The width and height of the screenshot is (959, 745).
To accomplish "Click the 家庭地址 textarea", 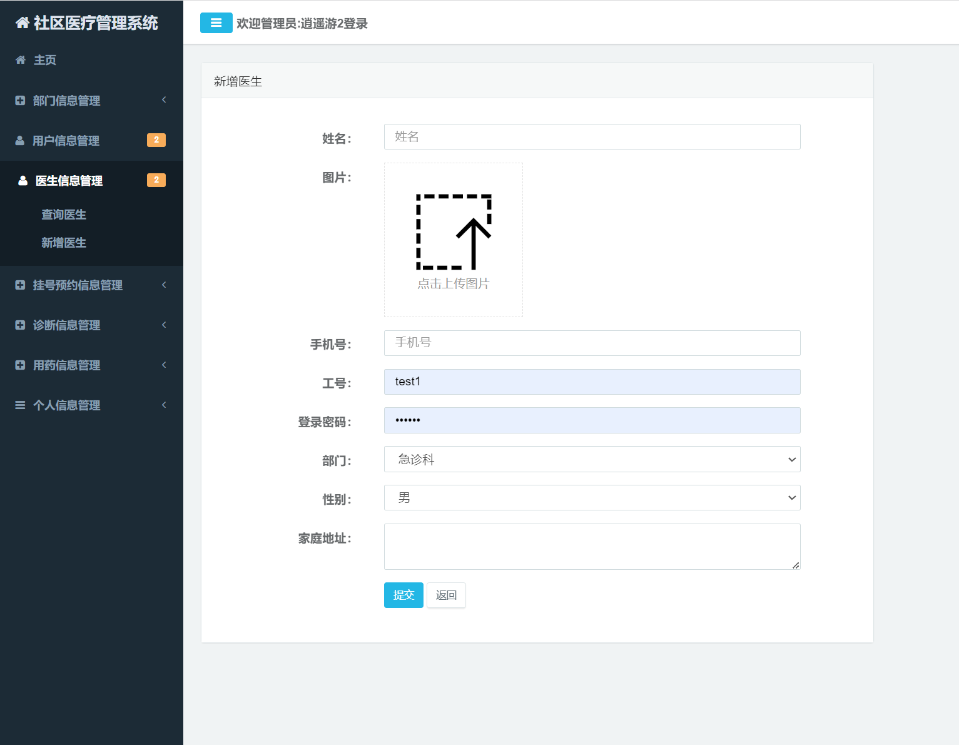I will [592, 547].
